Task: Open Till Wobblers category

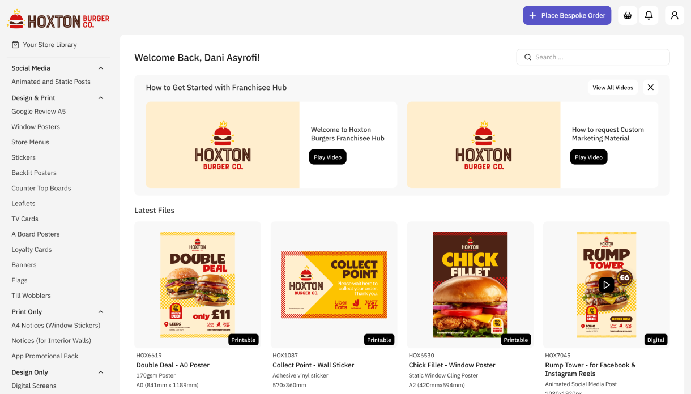Action: click(31, 295)
